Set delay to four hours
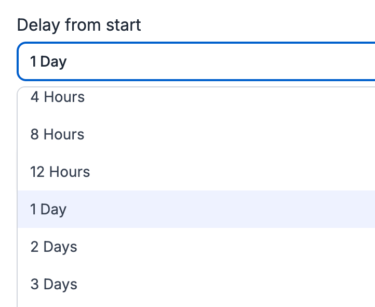 (196, 97)
